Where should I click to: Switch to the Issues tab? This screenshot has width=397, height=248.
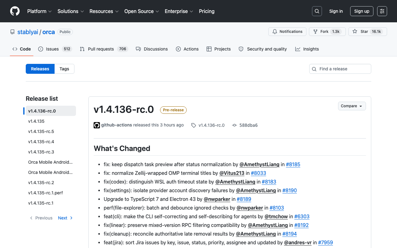point(55,49)
